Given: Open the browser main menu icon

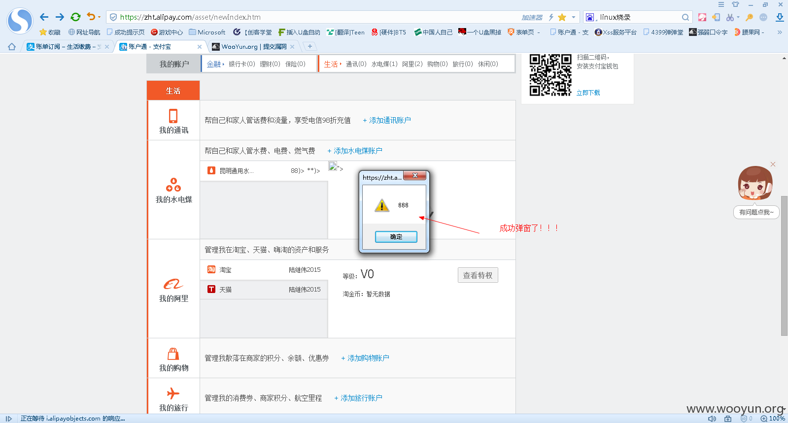Looking at the screenshot, I should pos(721,4).
